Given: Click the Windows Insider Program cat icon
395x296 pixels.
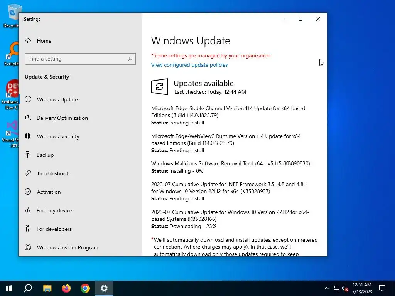Looking at the screenshot, I should pyautogui.click(x=28, y=247).
